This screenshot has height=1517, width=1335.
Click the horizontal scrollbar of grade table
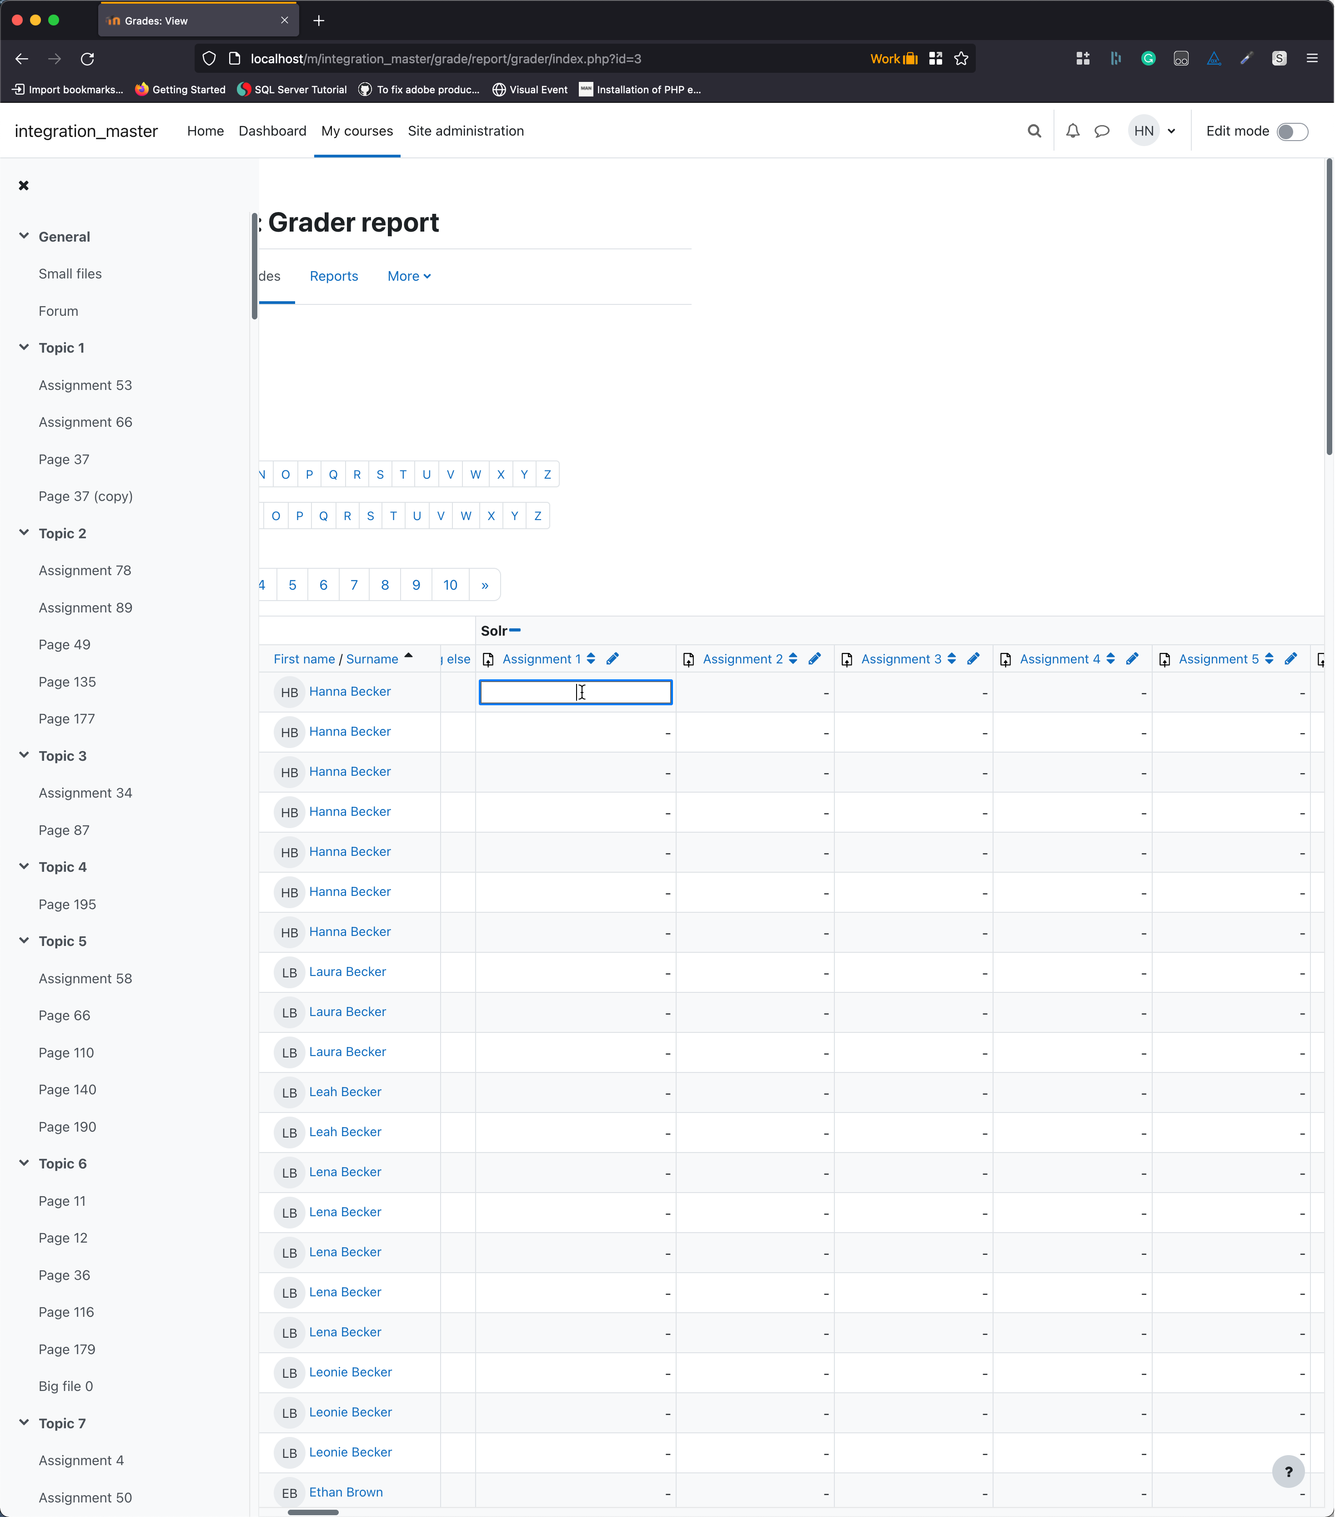[x=313, y=1512]
